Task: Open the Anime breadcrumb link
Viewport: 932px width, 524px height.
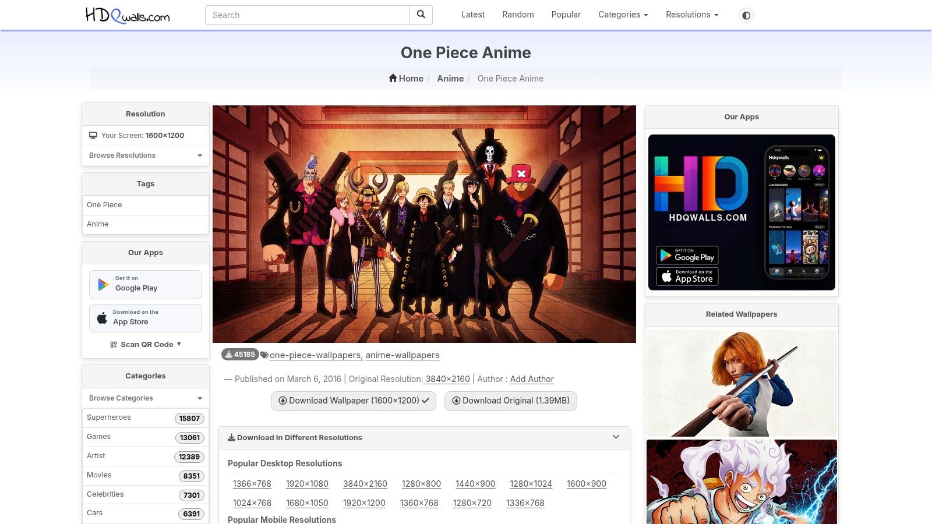Action: coord(450,79)
